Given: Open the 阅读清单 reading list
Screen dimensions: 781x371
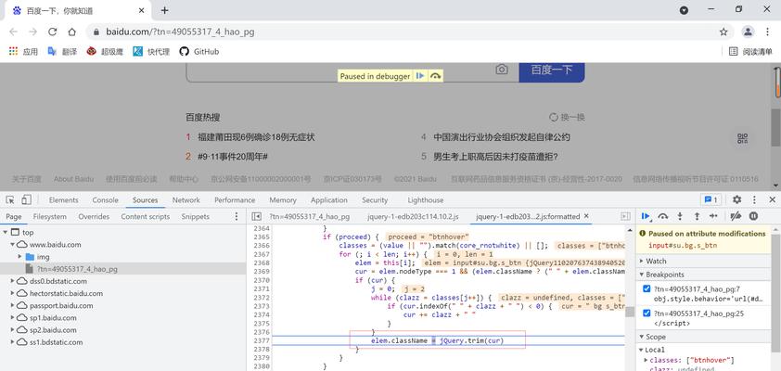Looking at the screenshot, I should (750, 51).
